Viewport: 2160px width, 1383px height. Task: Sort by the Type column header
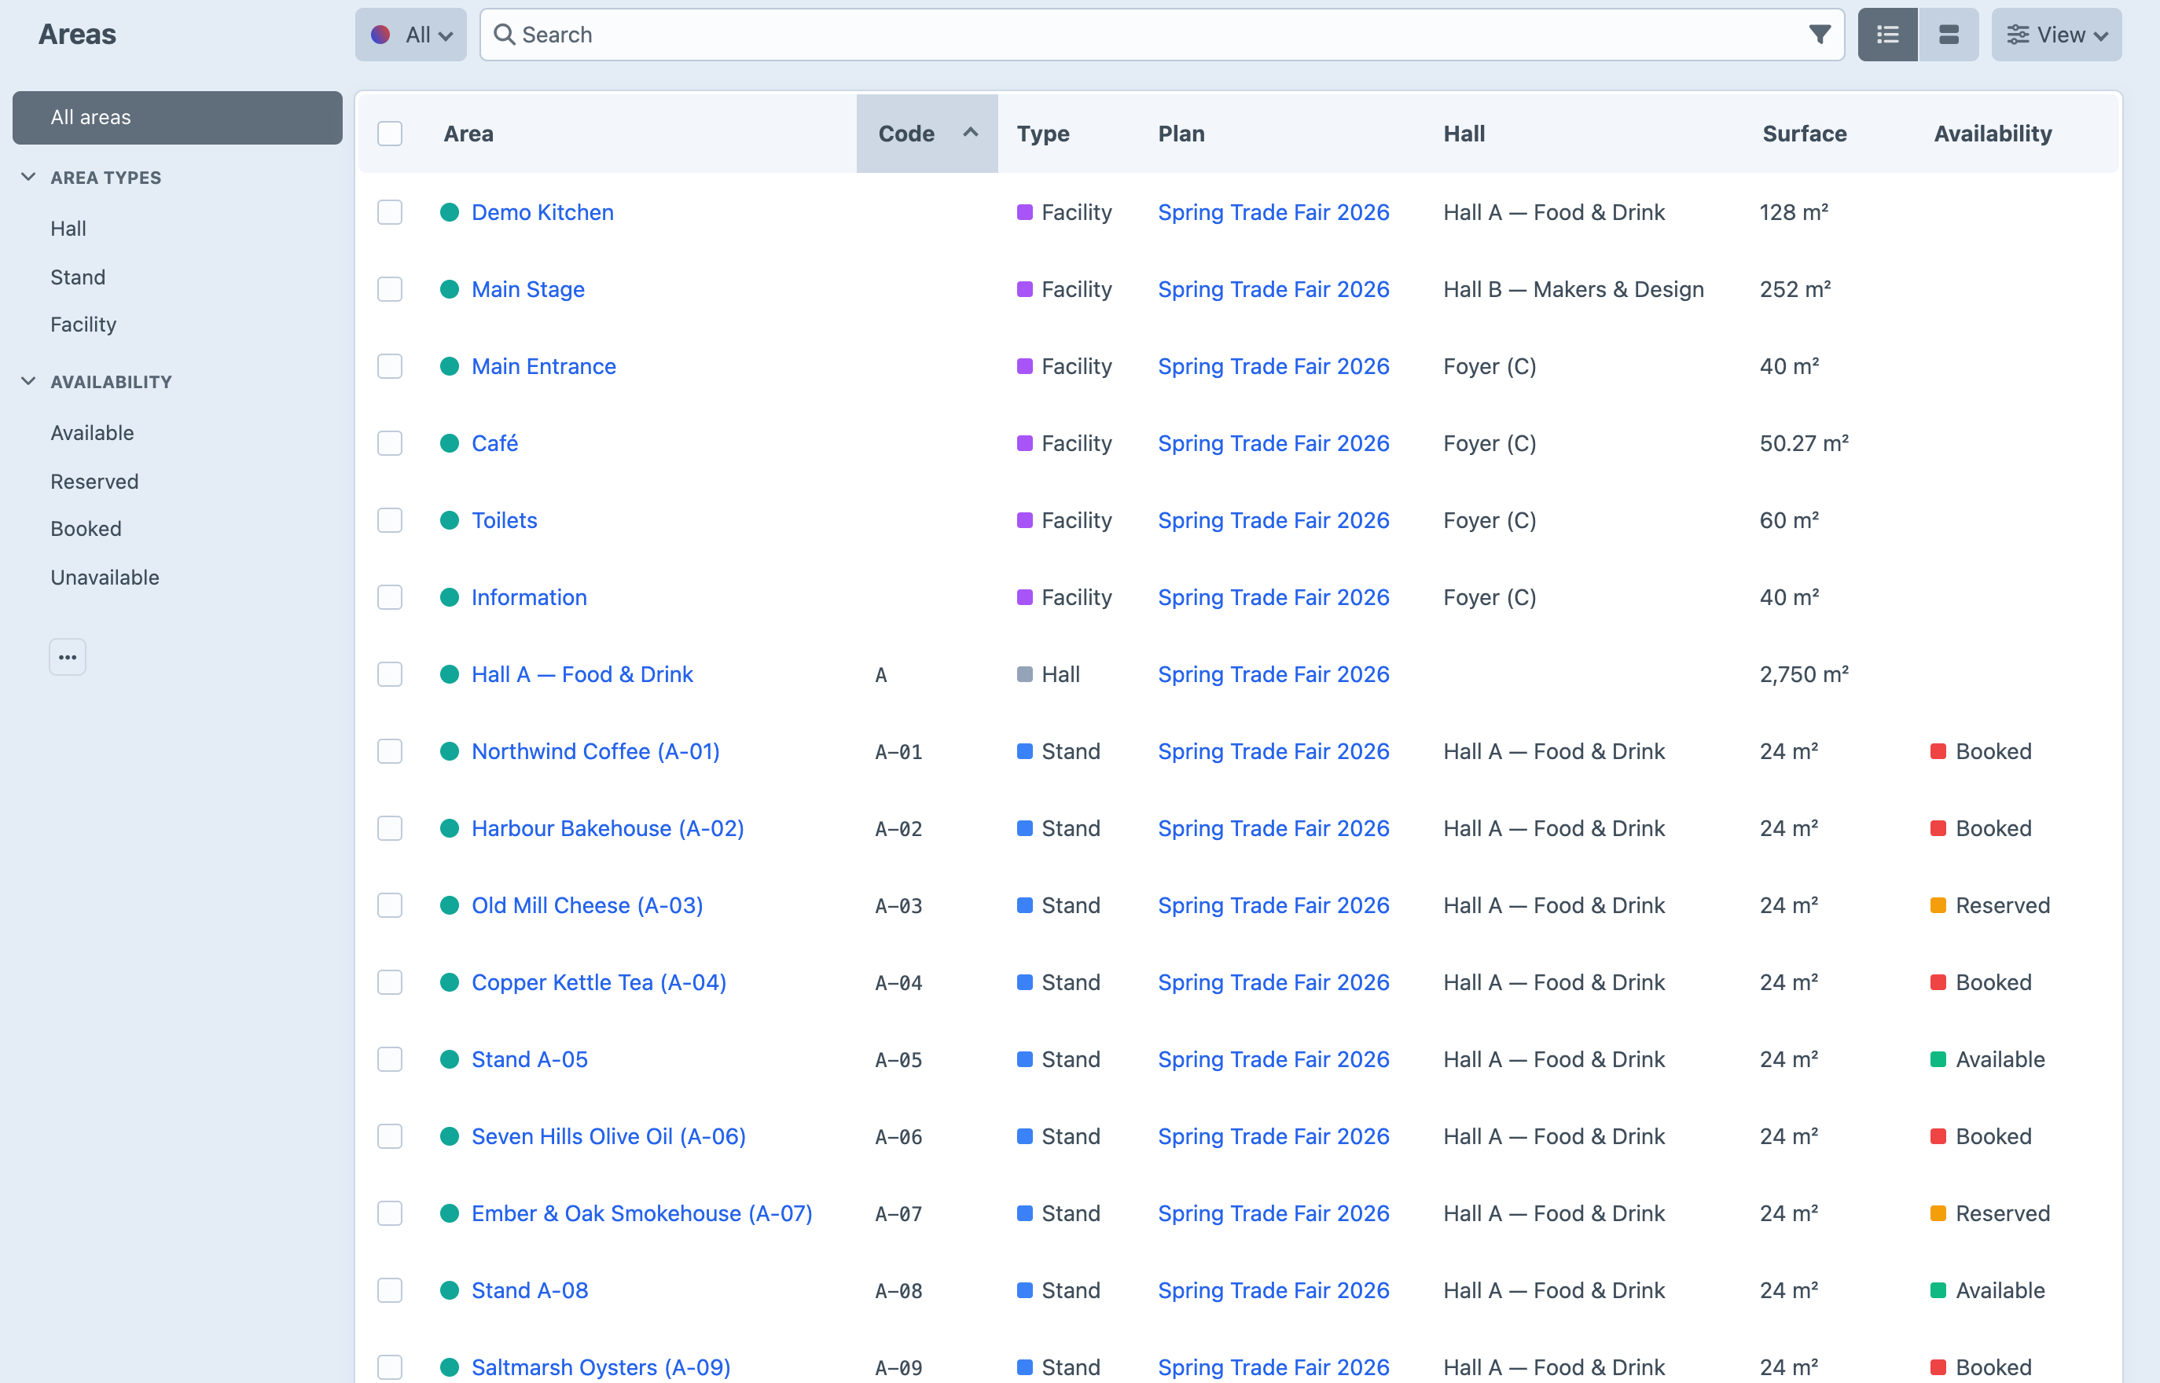[1043, 134]
